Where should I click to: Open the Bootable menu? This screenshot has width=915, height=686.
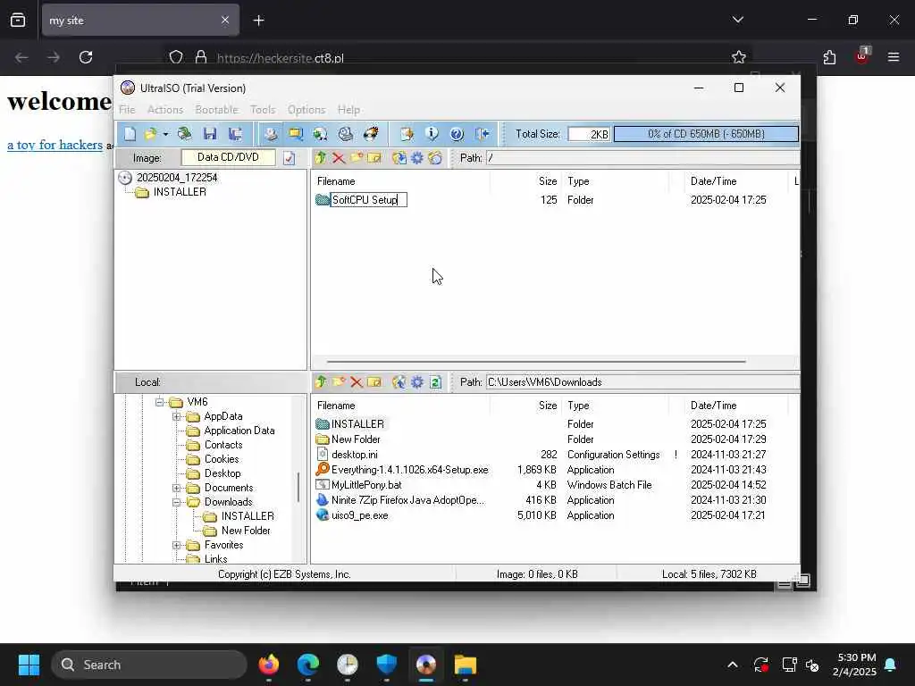click(216, 110)
